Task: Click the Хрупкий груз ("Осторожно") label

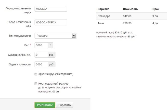Action: coord(56,74)
